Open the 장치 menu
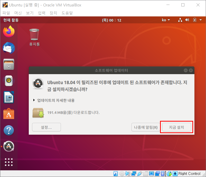The image size is (206, 177). (x=53, y=13)
